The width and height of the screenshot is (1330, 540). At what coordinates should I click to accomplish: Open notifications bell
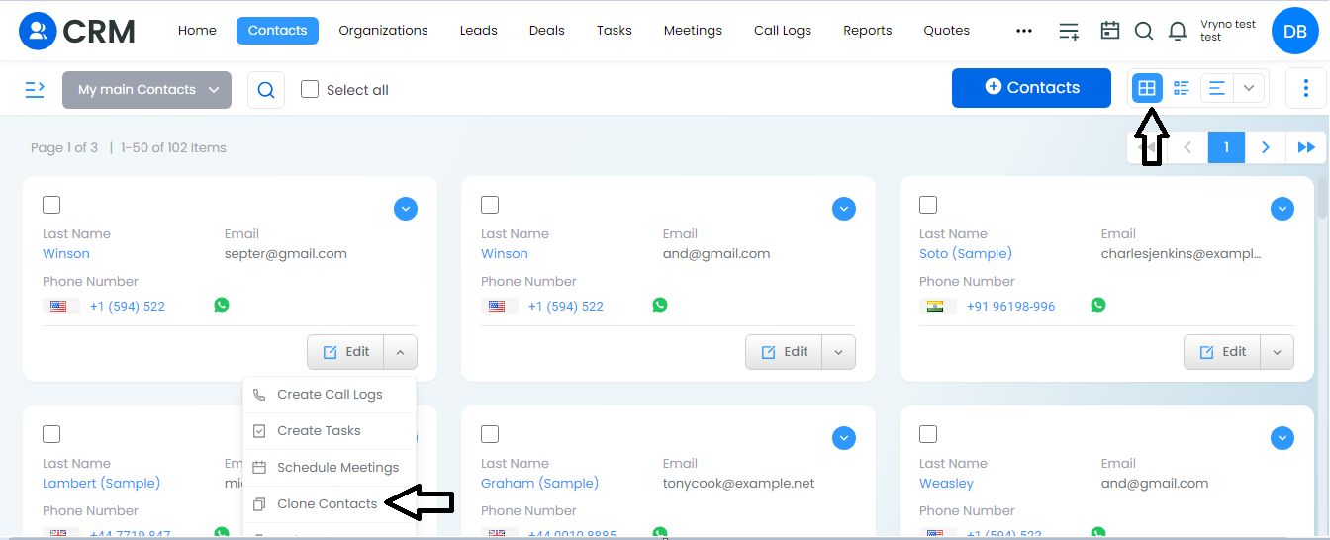point(1178,31)
